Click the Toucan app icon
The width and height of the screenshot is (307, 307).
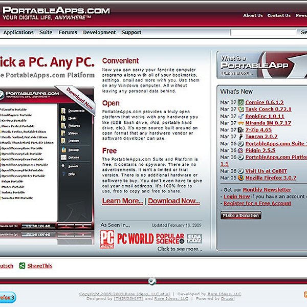pos(240,137)
